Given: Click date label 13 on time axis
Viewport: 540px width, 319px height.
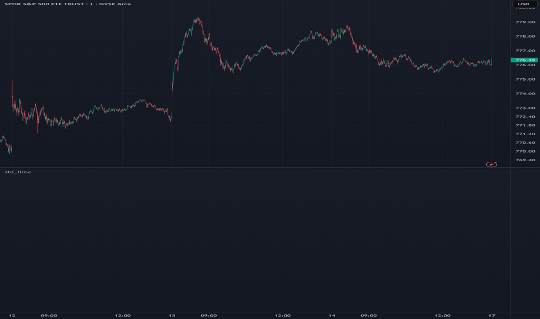Looking at the screenshot, I should click(x=172, y=316).
